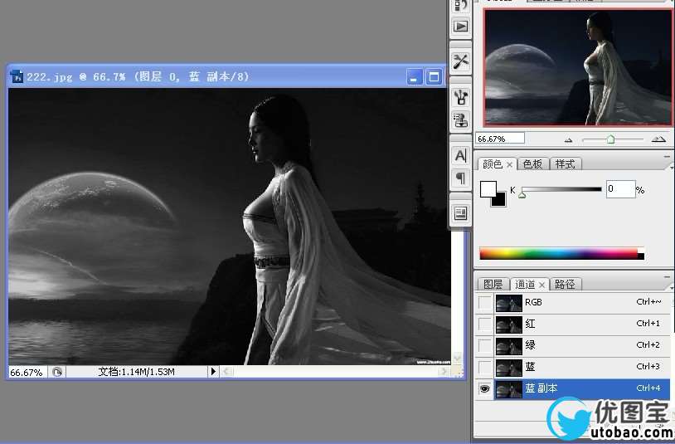Open the Layer Comps panel icon
Viewport: 675px width, 444px height.
point(460,213)
